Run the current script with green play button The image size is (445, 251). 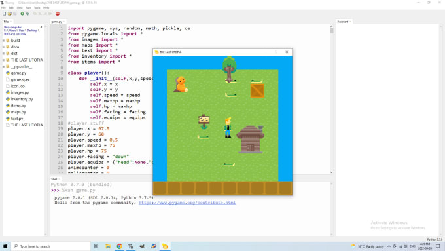coord(22,14)
